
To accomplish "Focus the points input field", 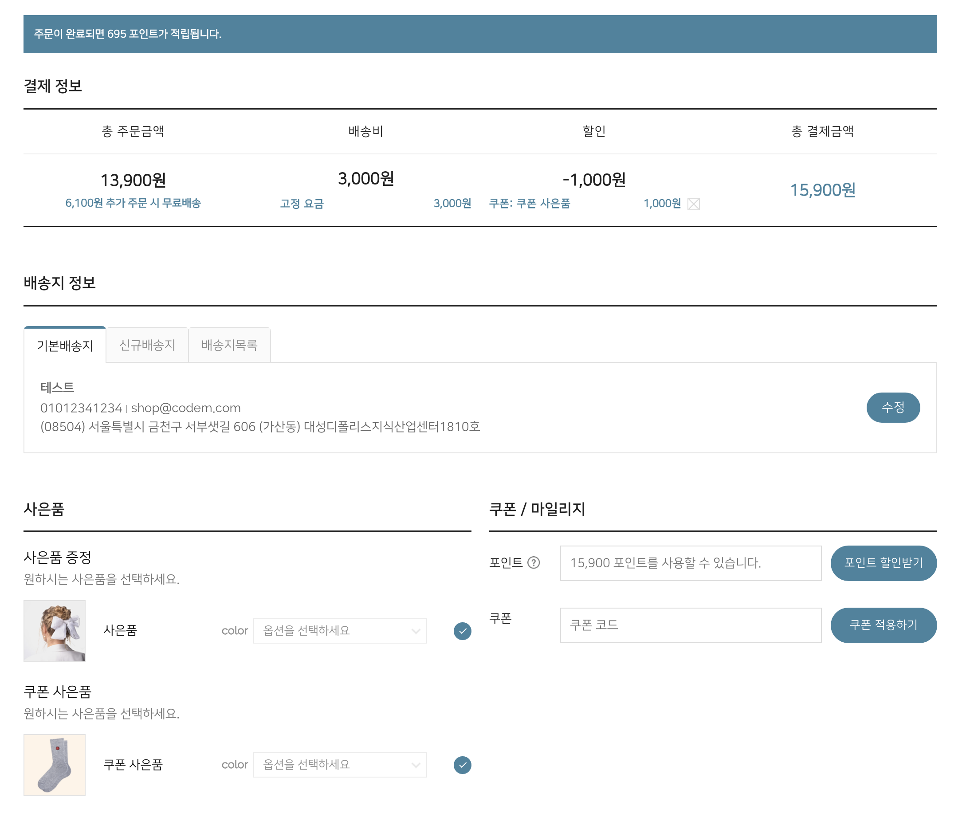I will [x=691, y=563].
